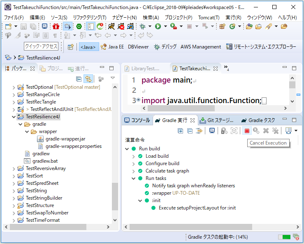
Task: Click the Open Perspective icon
Action: tap(71, 47)
